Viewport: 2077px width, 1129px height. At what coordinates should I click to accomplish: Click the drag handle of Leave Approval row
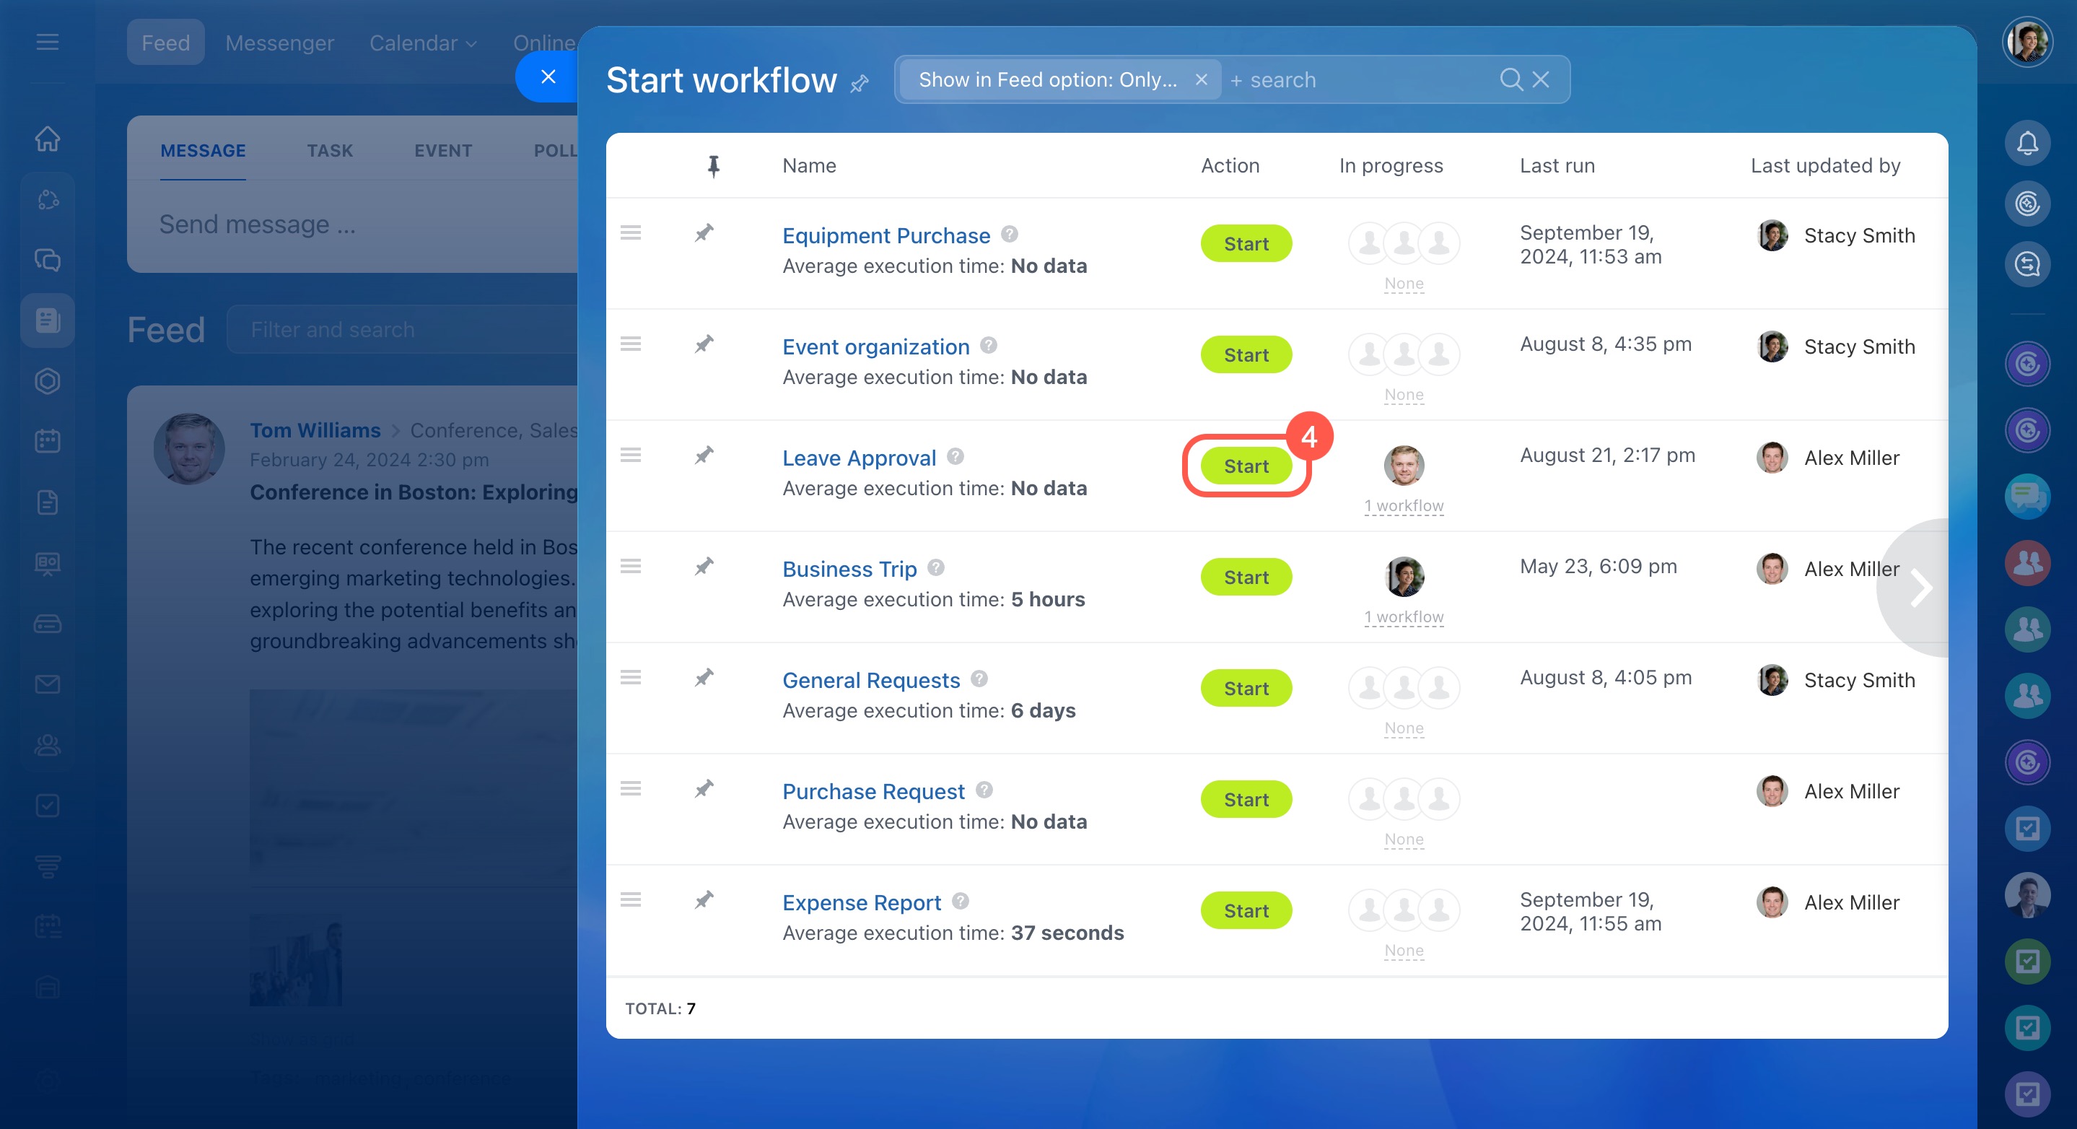tap(631, 455)
